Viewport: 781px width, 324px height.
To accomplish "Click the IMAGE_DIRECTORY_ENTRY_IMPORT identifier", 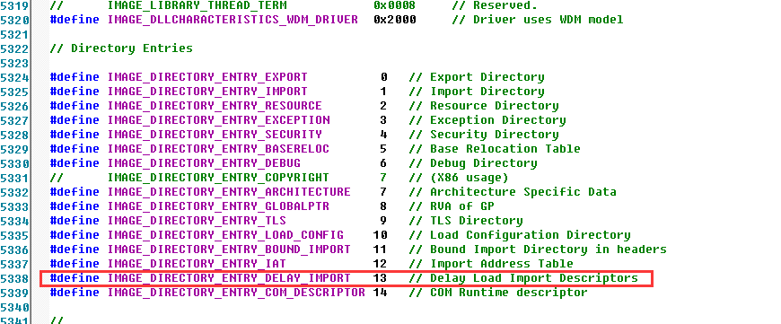I will pos(207,92).
